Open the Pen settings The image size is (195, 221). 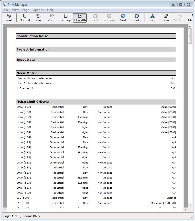click(x=166, y=18)
